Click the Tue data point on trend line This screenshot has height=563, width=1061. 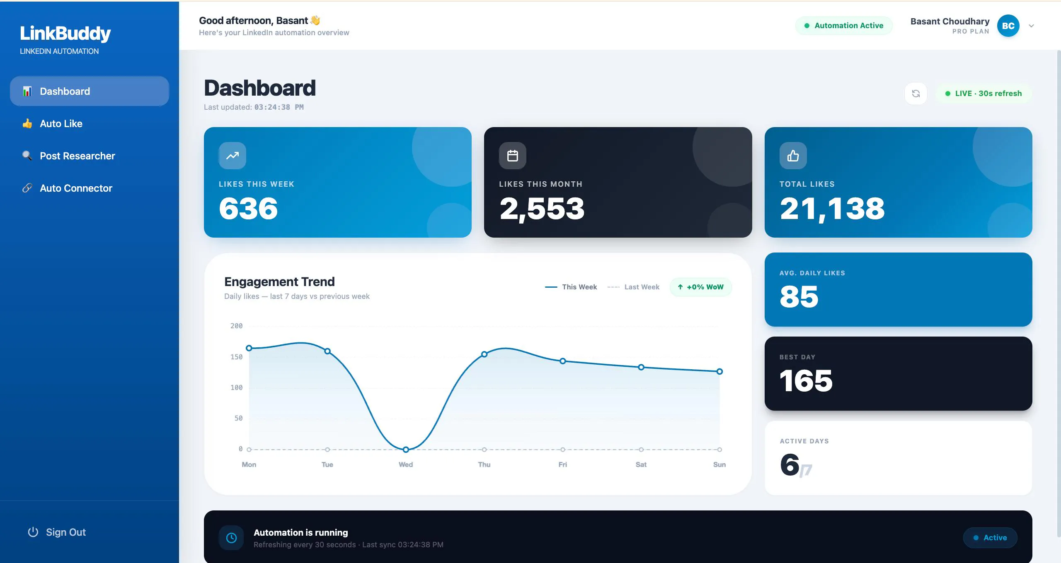coord(327,351)
